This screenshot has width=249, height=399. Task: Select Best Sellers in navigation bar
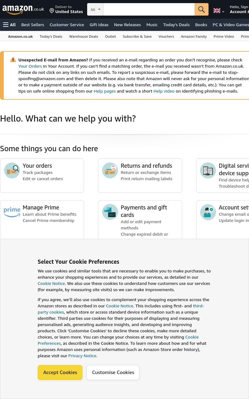pyautogui.click(x=33, y=25)
